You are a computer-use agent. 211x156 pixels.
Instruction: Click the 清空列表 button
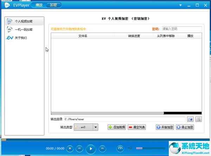pyautogui.click(x=137, y=127)
